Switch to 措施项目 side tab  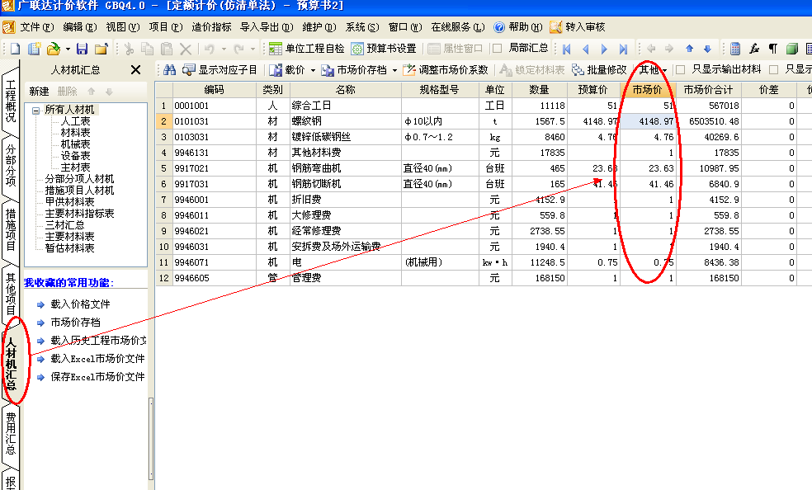pos(11,229)
